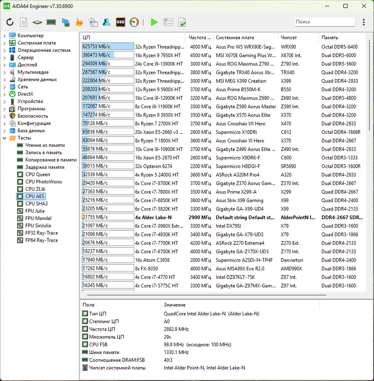Click the results checklist toolbar icon
The image size is (374, 381).
pos(168,22)
